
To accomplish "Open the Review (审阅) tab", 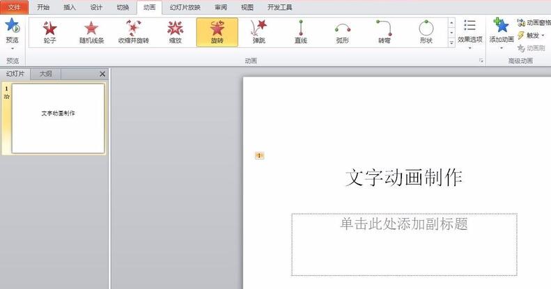I will 221,8.
